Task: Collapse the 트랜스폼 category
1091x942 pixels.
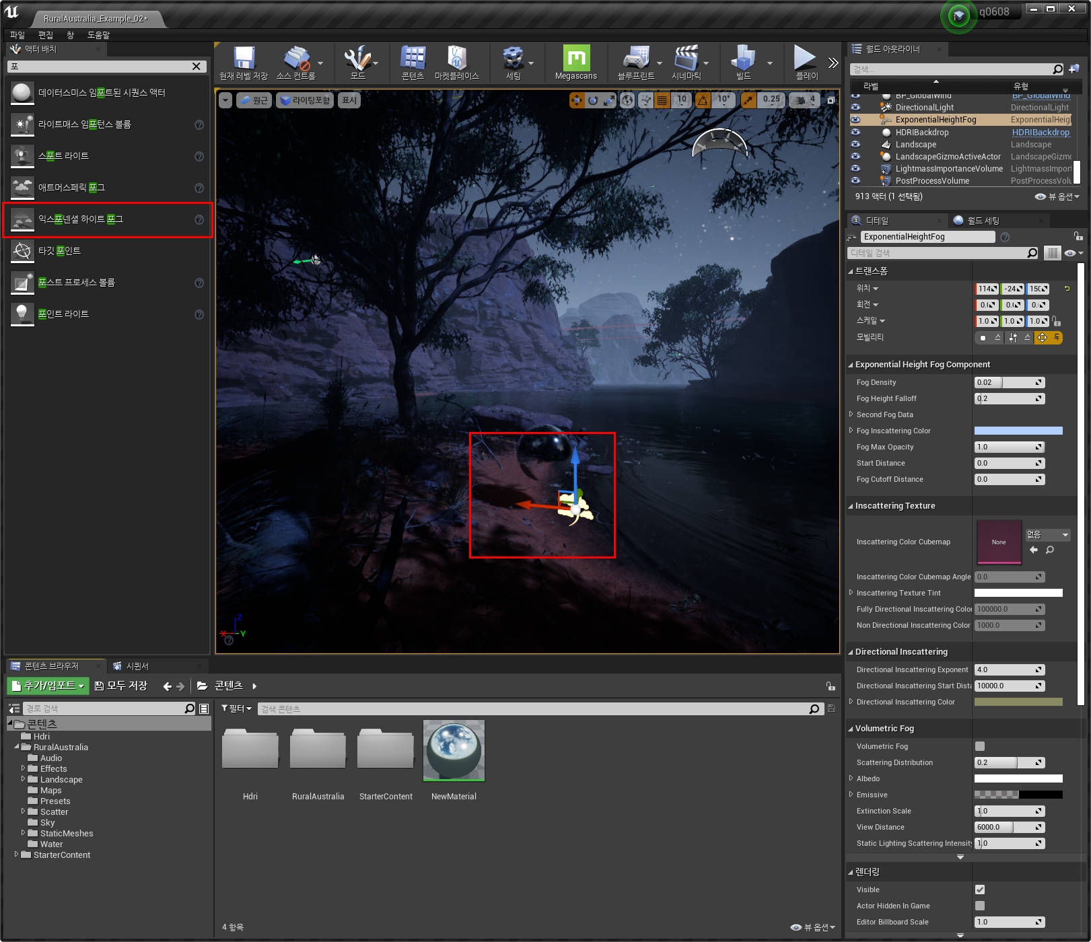Action: click(851, 271)
